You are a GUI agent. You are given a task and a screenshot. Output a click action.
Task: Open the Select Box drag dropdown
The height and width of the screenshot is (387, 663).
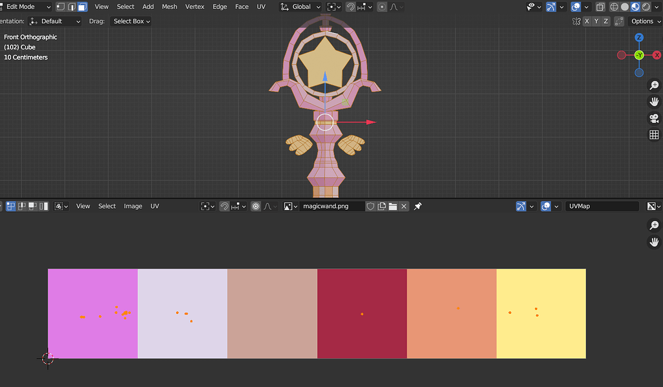click(131, 21)
